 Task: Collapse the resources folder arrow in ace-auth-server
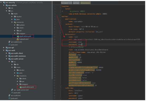click(15, 76)
